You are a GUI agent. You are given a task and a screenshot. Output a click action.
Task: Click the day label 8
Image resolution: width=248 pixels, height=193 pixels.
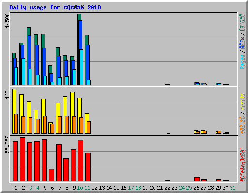point(67,188)
